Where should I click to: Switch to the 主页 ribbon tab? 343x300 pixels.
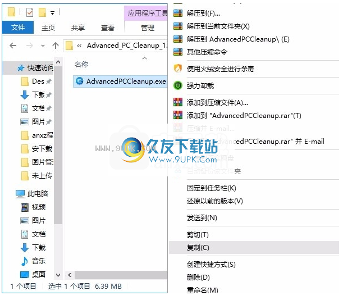point(48,28)
